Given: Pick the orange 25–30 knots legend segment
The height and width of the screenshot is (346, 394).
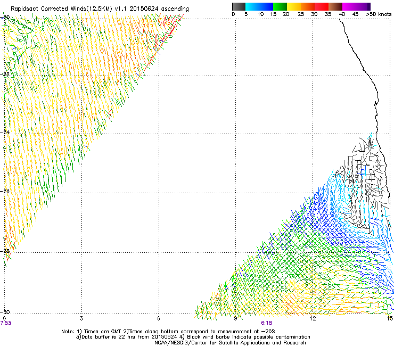Looking at the screenshot, I should click(x=308, y=6).
